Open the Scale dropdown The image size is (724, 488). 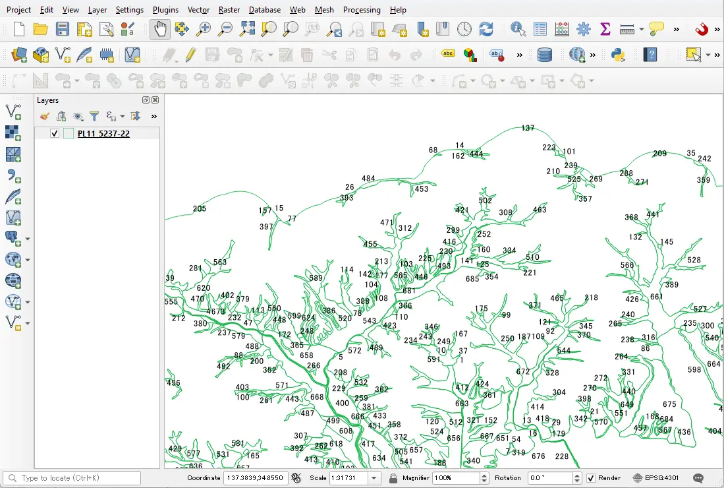click(374, 477)
